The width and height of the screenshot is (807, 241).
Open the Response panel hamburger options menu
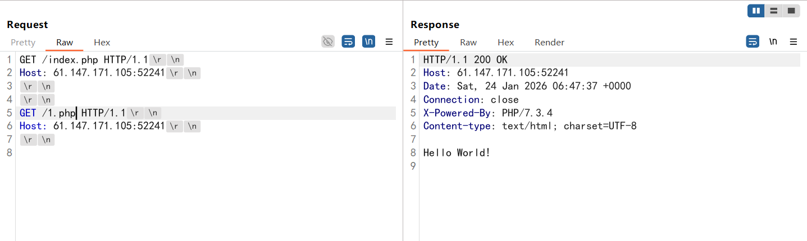794,41
